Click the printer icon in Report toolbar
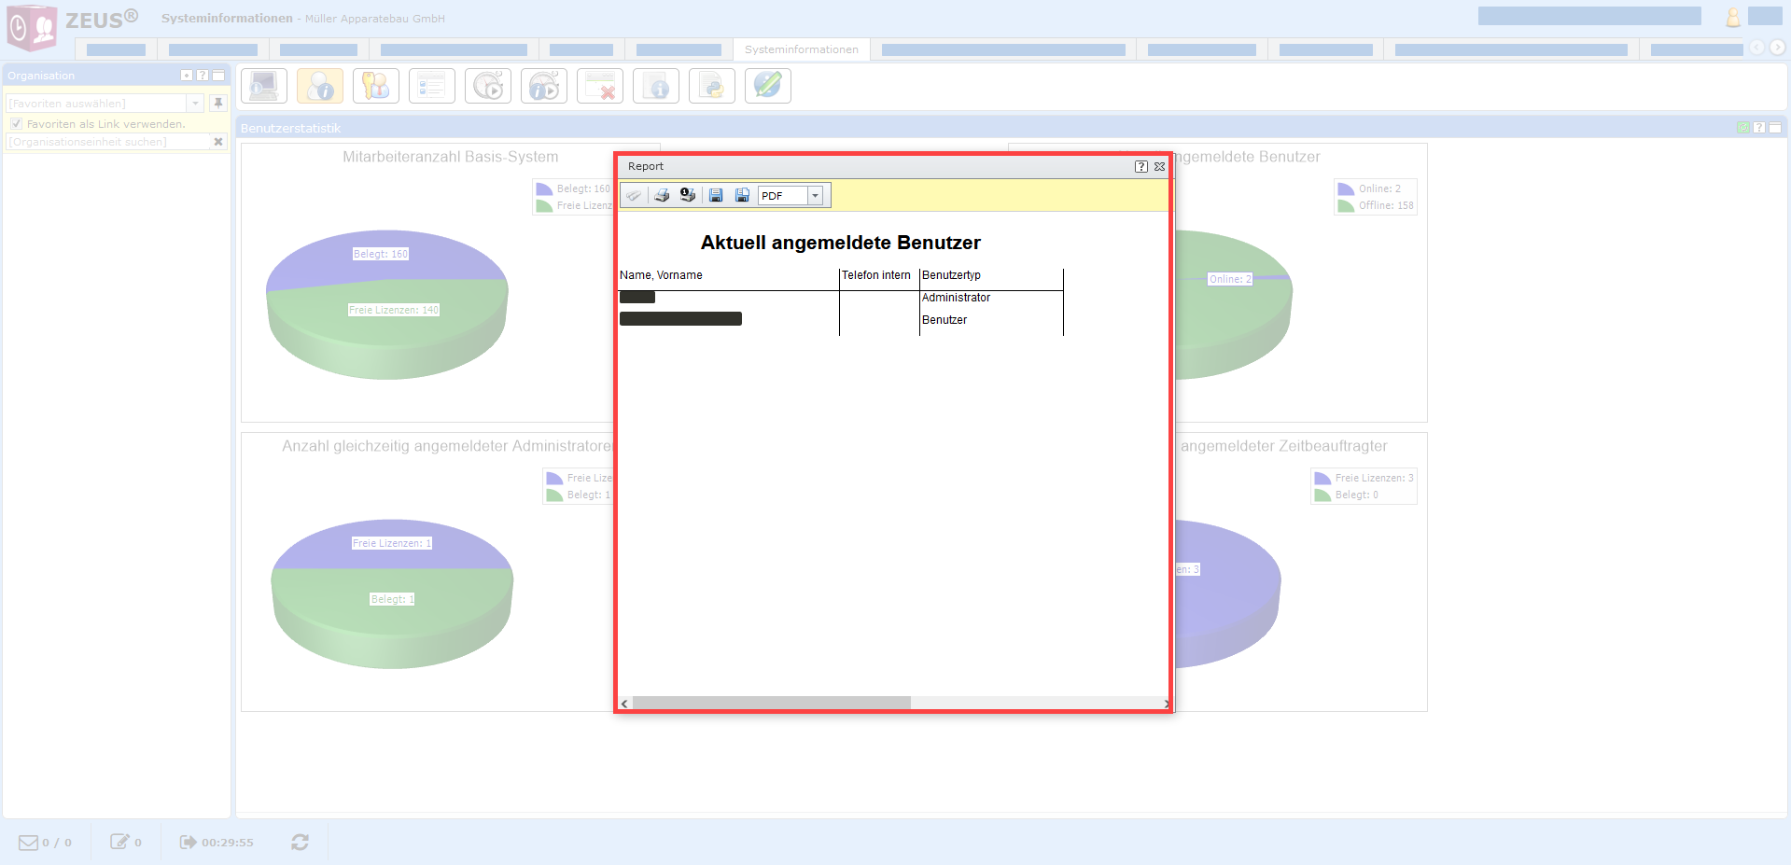 [x=662, y=195]
